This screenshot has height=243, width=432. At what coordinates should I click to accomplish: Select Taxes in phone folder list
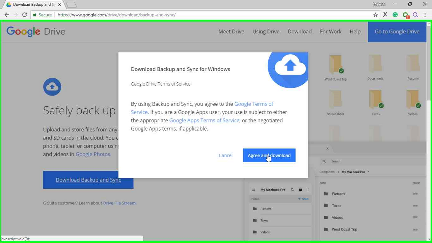(281, 220)
